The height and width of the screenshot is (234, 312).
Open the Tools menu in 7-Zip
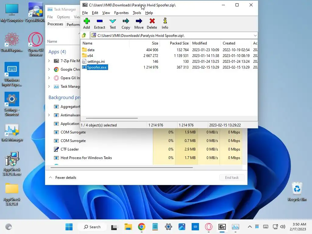pyautogui.click(x=137, y=13)
